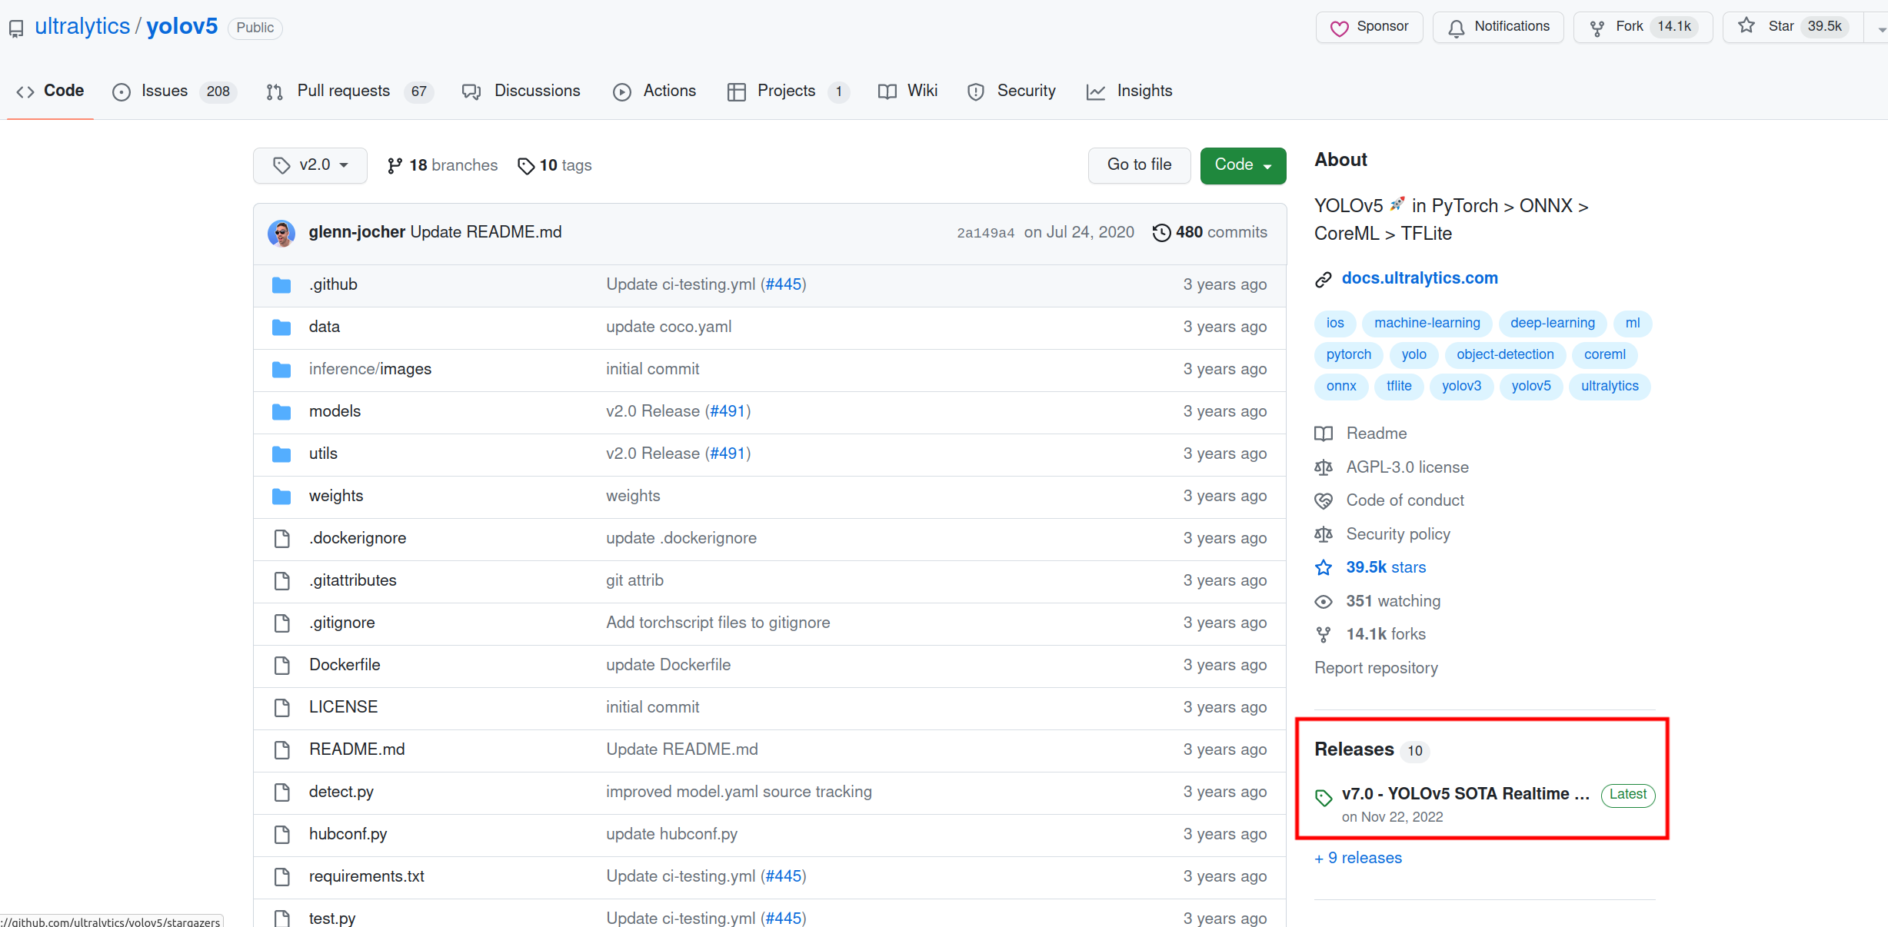Open commit hash 2a149a4
The height and width of the screenshot is (927, 1888).
point(985,234)
